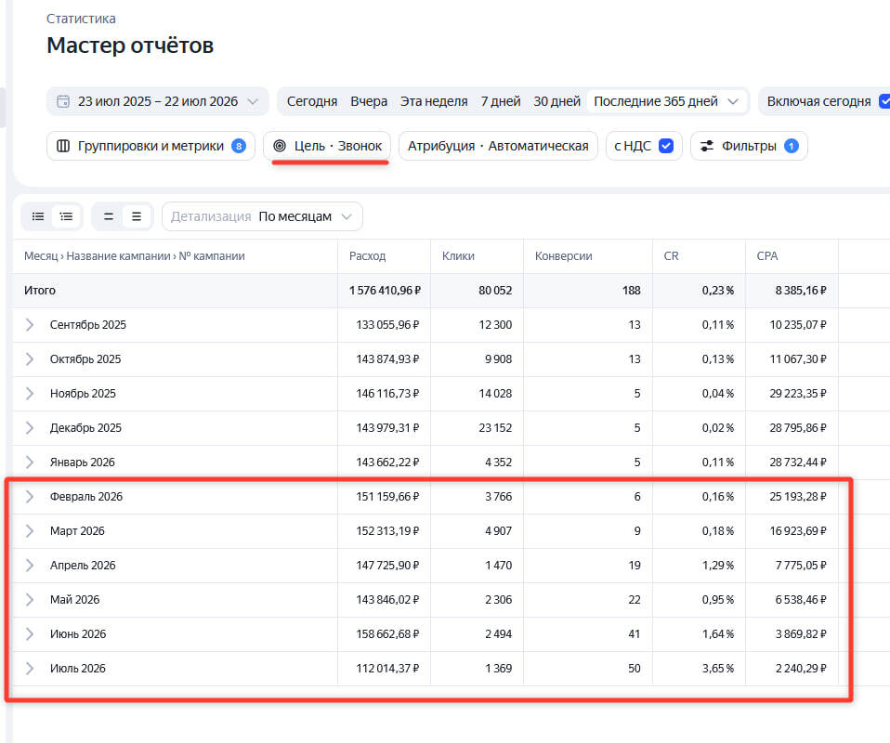
Task: Sort by the Расход column header
Action: (367, 256)
